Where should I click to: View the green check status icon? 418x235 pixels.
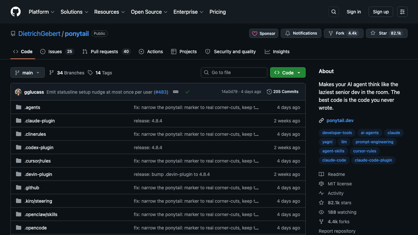[x=187, y=92]
